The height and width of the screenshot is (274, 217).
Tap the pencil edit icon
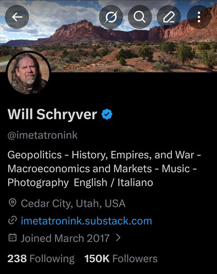click(169, 17)
